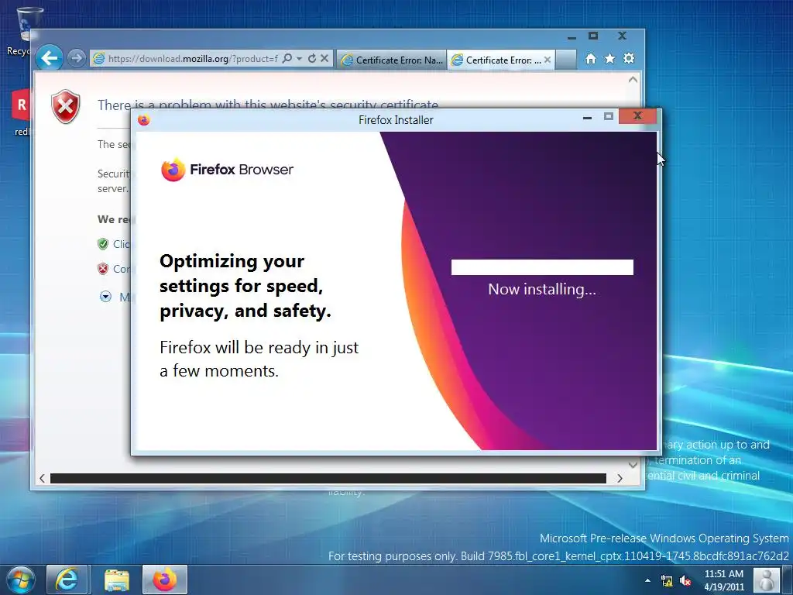Show hidden system tray icons
793x595 pixels.
(x=648, y=580)
